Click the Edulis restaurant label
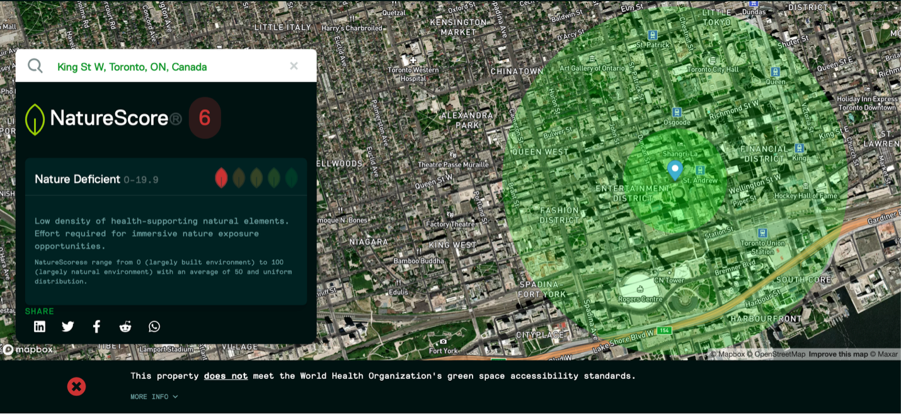Screen dimensions: 901x416 tap(398, 292)
